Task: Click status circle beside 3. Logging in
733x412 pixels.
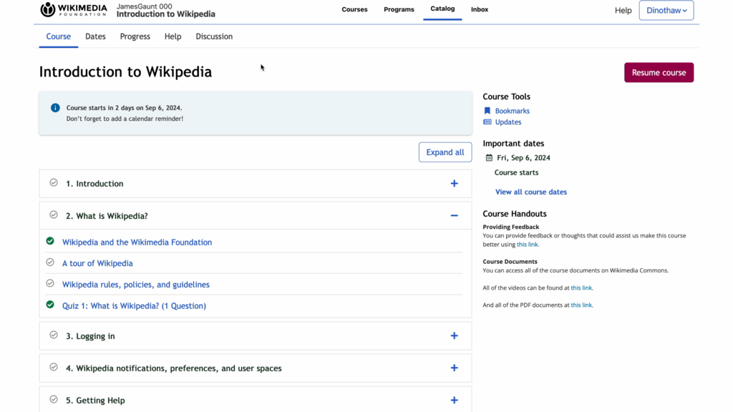Action: 54,335
